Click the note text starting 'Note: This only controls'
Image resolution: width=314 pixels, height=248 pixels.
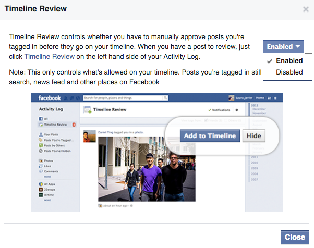(x=135, y=77)
